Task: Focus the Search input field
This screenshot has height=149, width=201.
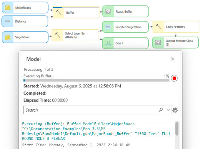Action: (91, 110)
